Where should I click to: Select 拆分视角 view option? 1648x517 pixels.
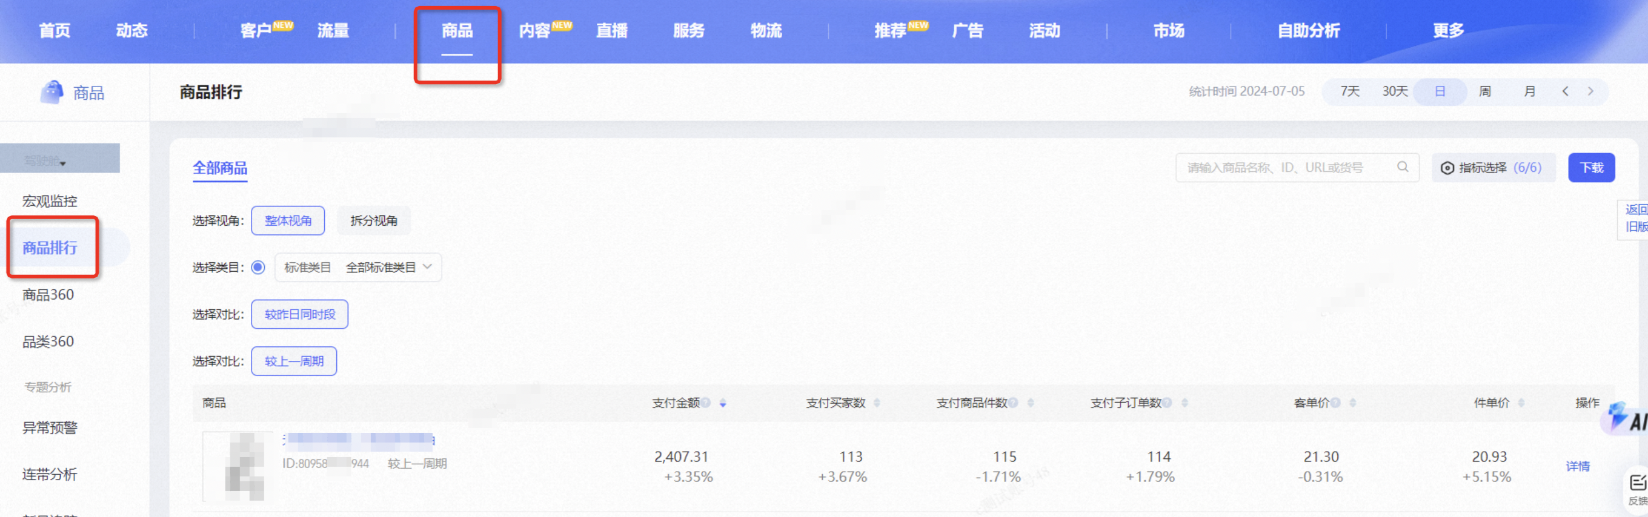tap(374, 220)
